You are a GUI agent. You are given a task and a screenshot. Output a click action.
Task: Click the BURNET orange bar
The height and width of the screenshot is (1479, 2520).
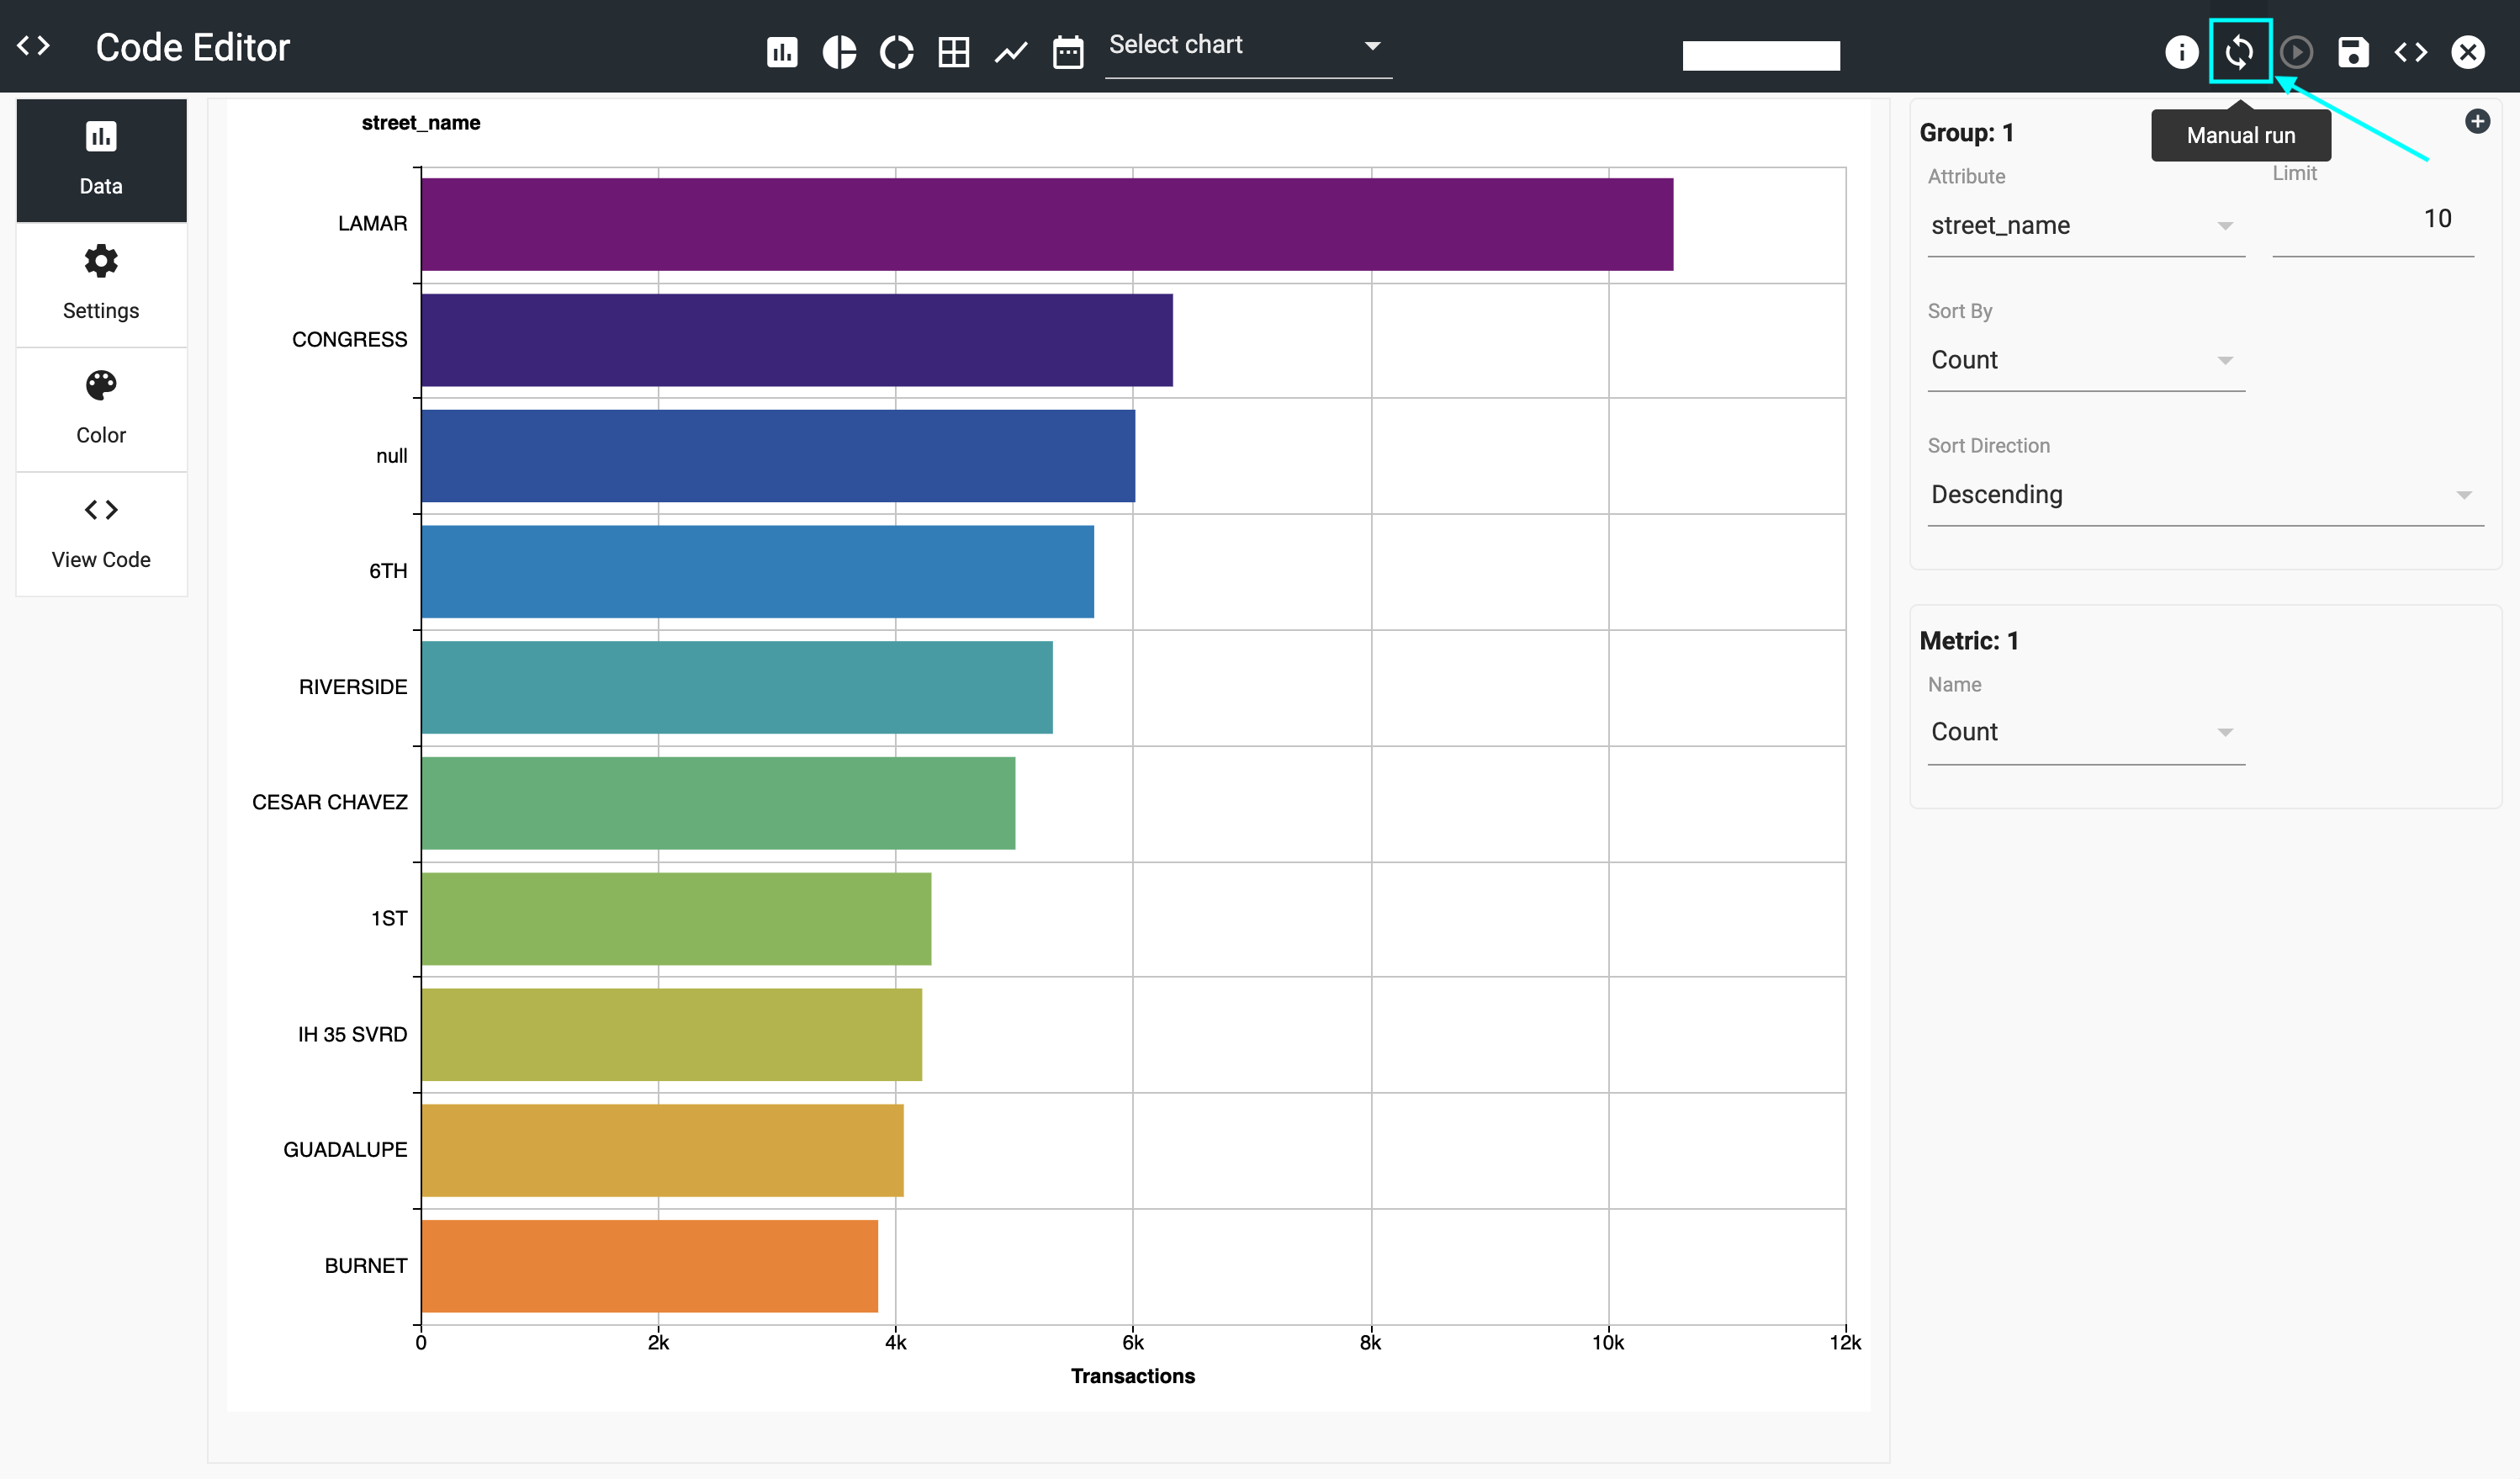650,1266
